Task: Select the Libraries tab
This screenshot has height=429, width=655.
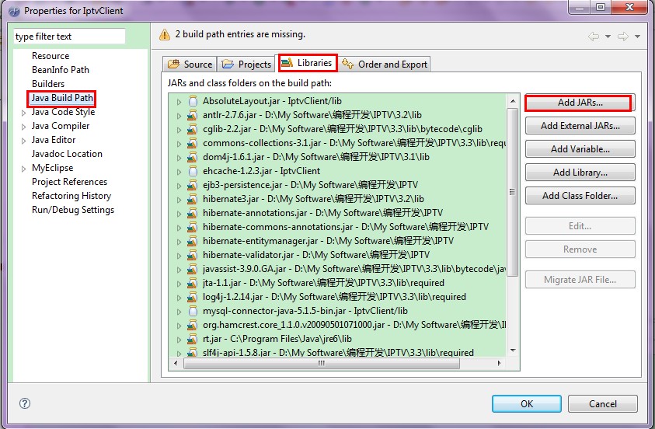Action: [x=308, y=63]
